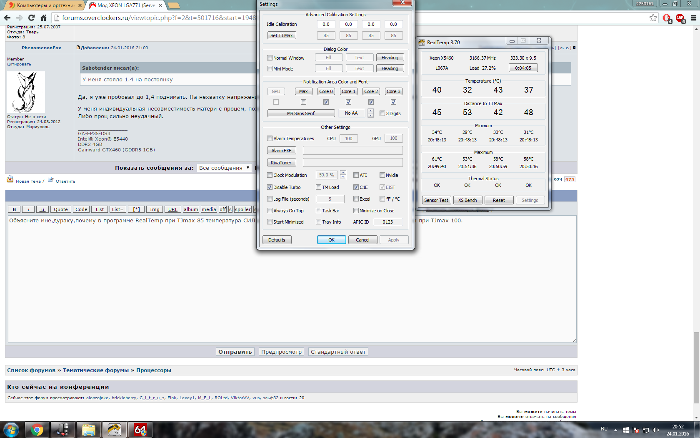Open a new browser tab

(x=173, y=5)
